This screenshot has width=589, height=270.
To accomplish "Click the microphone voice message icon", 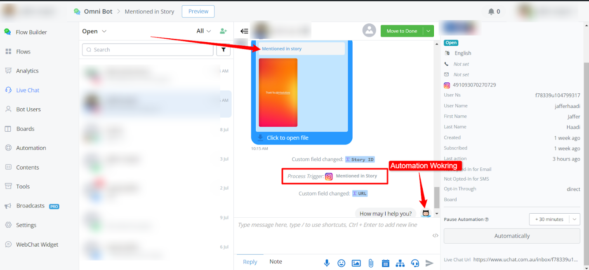I will coord(327,263).
